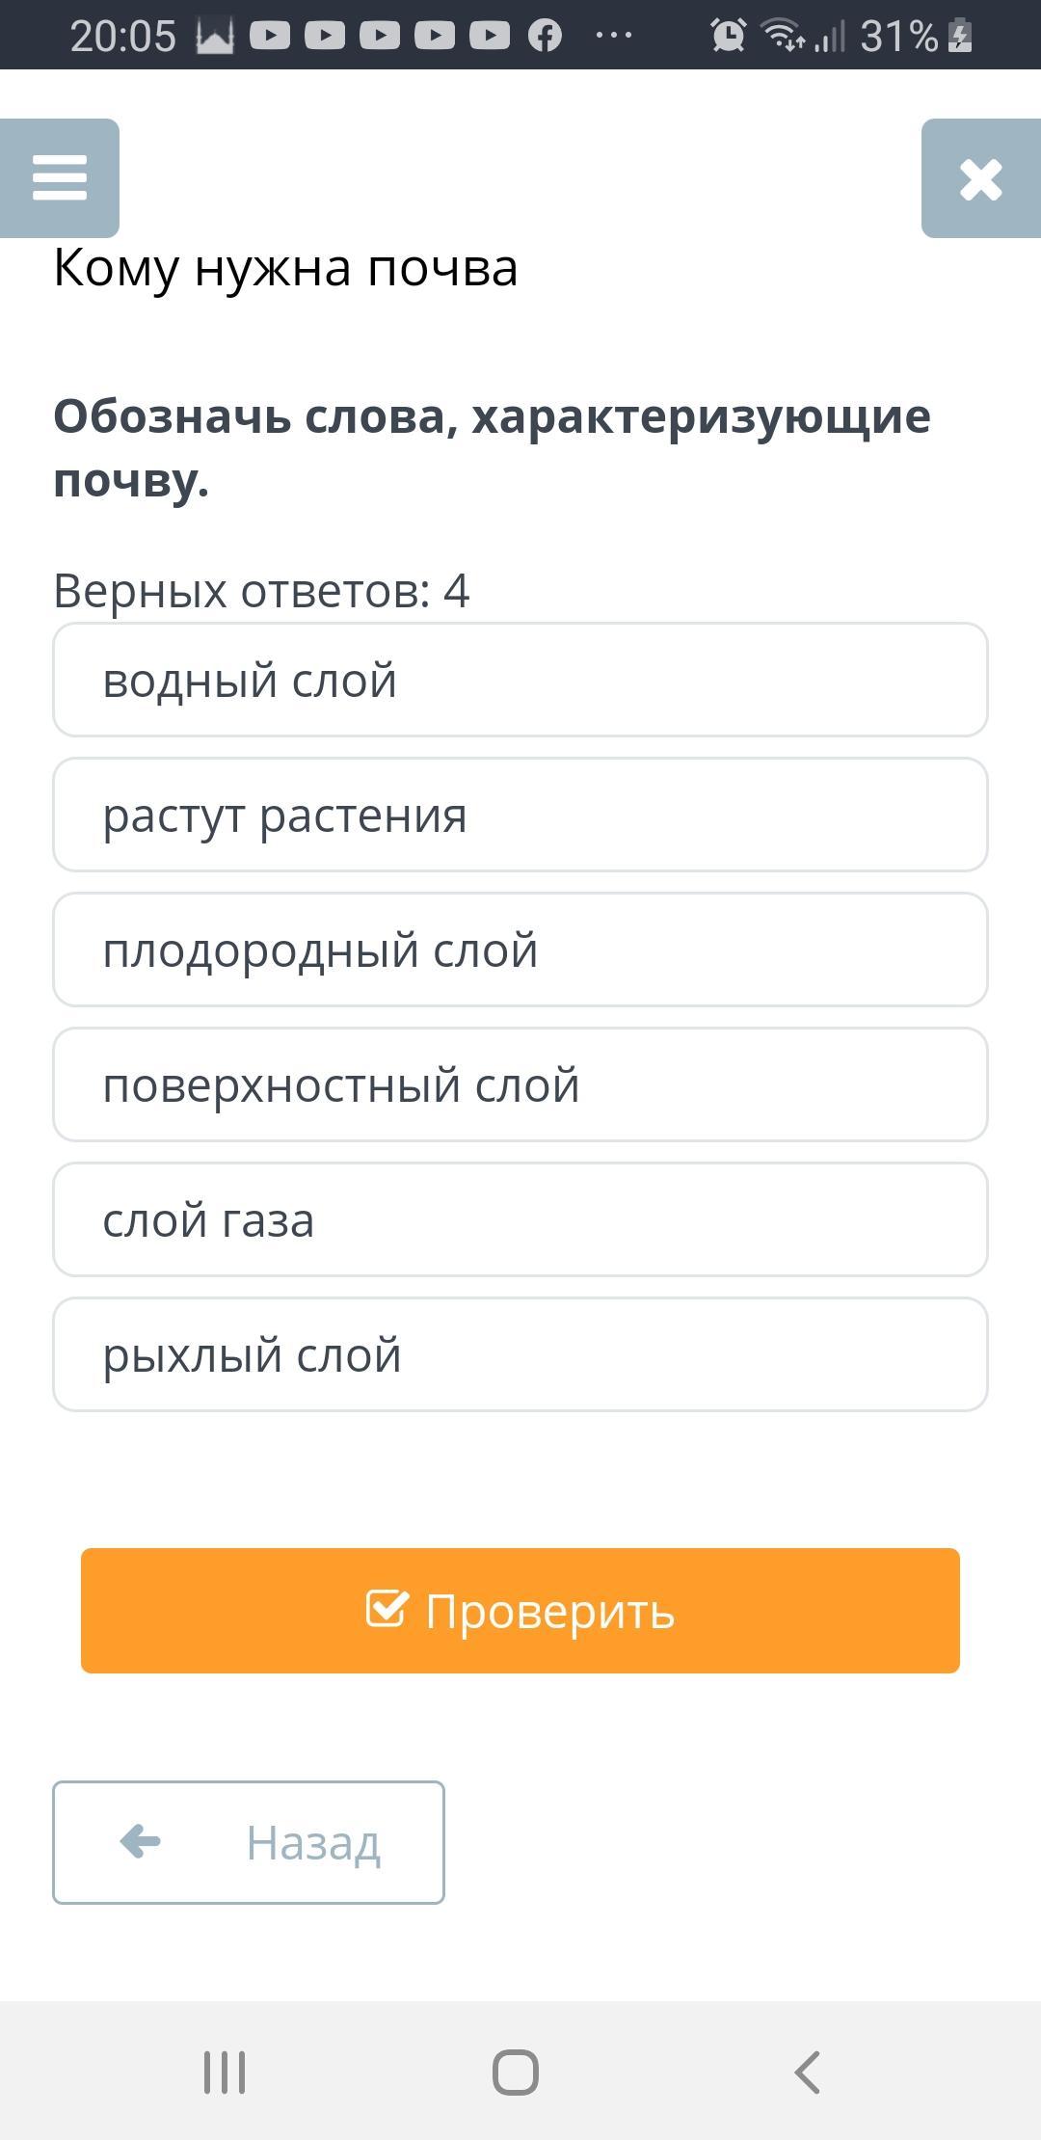Tap the alarm clock status icon
The width and height of the screenshot is (1041, 2140).
tap(728, 37)
